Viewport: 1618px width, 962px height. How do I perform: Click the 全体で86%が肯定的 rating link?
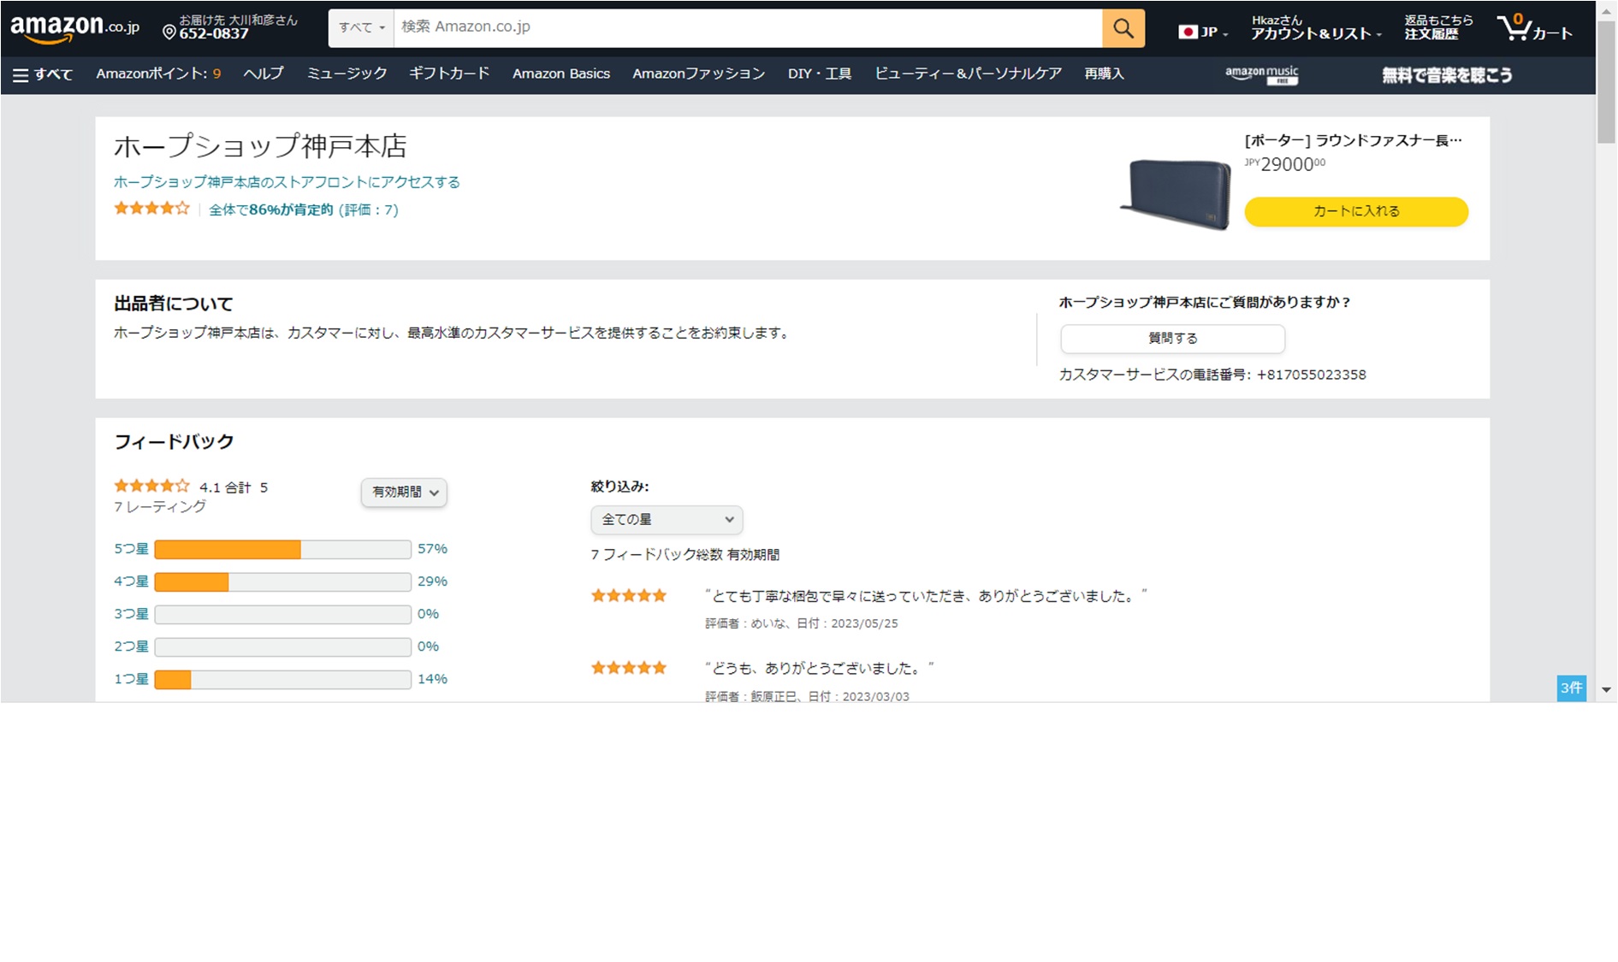304,210
